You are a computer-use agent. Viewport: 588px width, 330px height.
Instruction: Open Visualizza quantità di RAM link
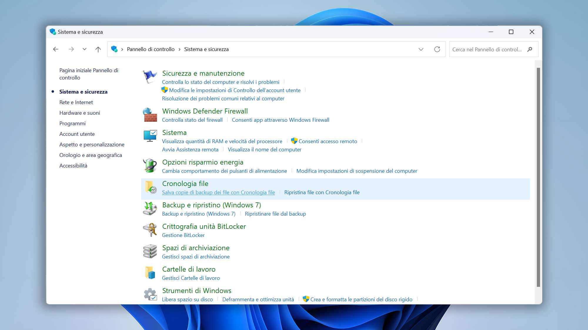[x=222, y=141]
